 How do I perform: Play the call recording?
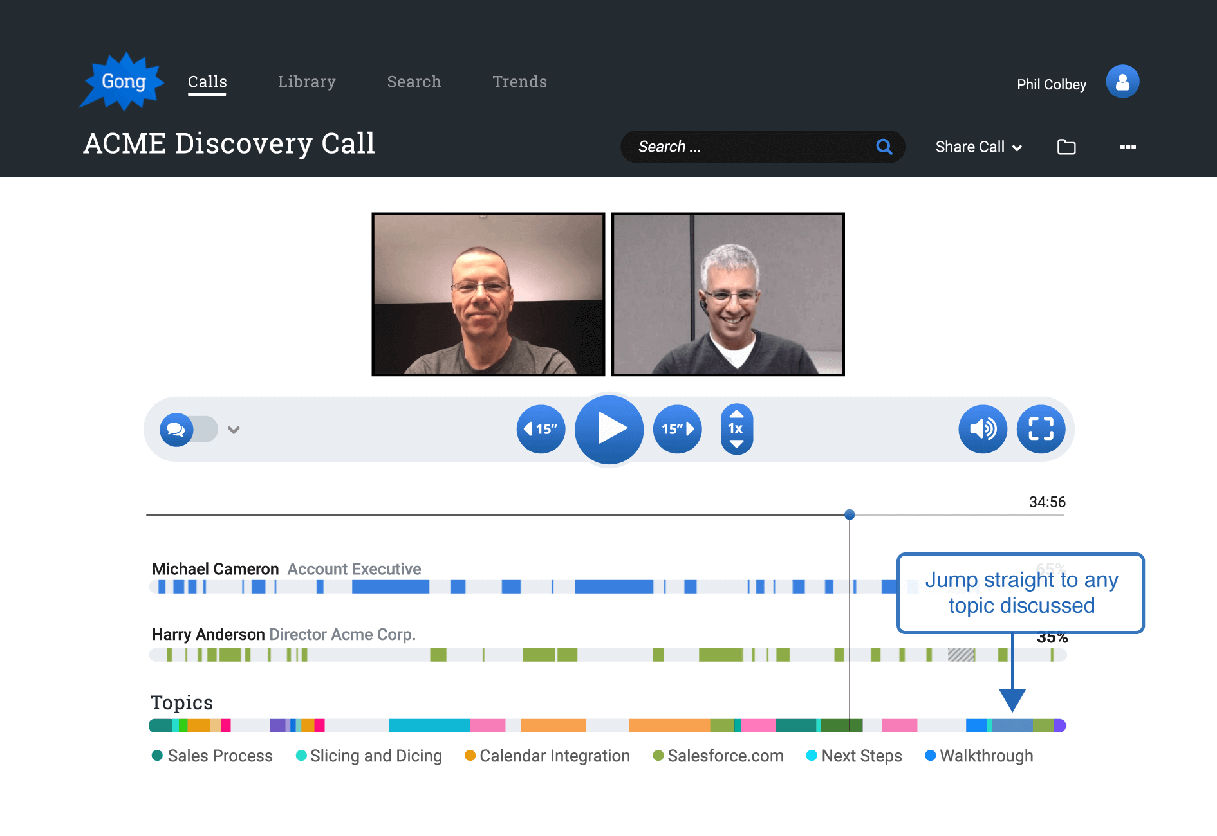(x=609, y=429)
